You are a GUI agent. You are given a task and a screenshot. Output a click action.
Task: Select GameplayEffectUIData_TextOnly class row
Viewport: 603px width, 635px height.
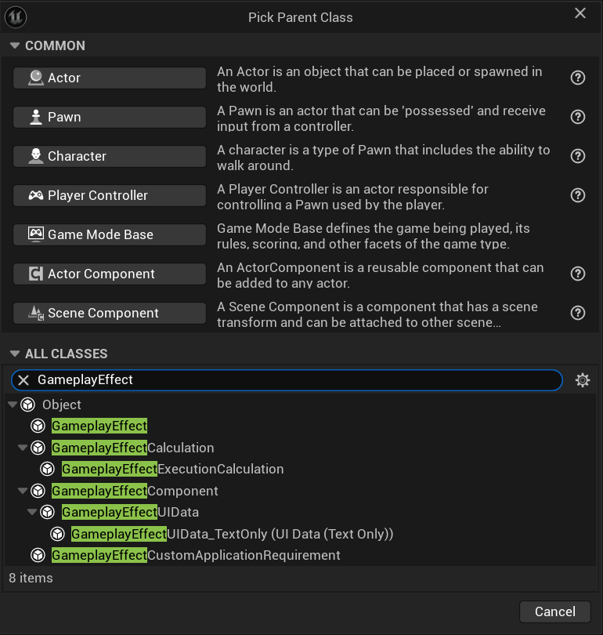point(300,534)
